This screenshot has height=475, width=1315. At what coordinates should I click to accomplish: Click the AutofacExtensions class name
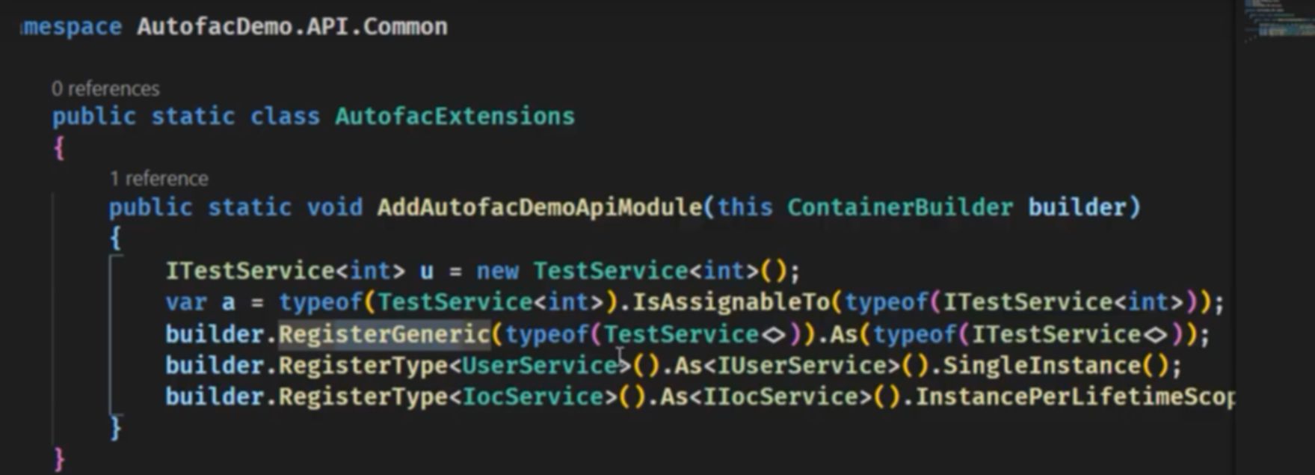tap(455, 117)
